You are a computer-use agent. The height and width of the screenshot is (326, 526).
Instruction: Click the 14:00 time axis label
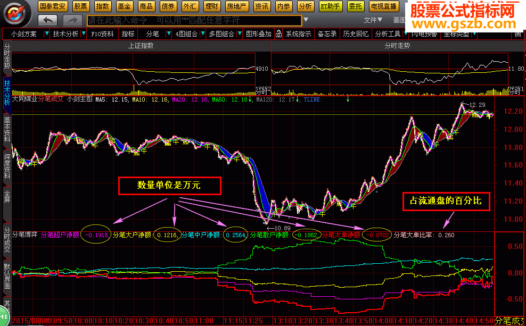[383, 321]
